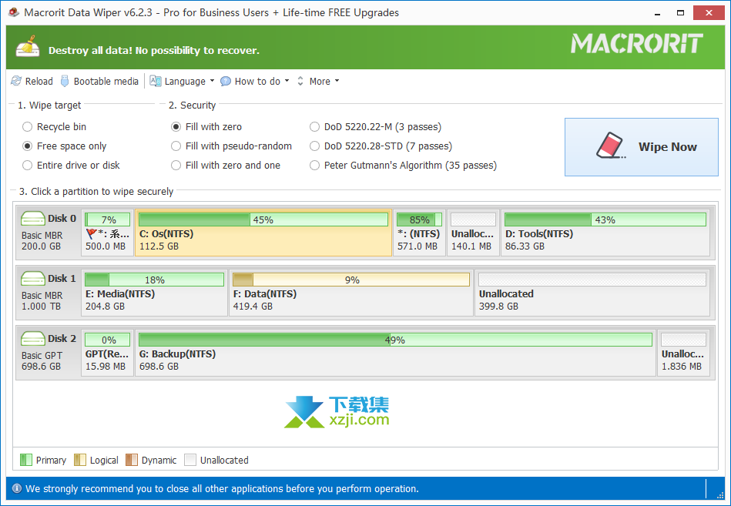
Task: Click the status bar recommendation message
Action: (x=222, y=489)
